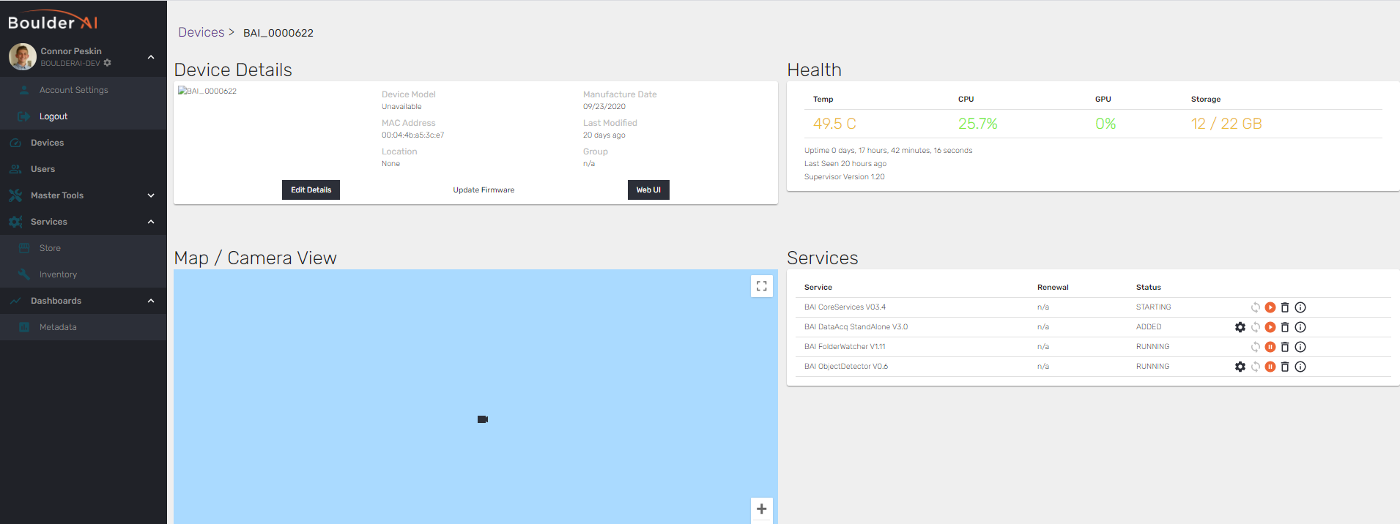This screenshot has height=524, width=1400.
Task: Click the 12 / 22 GB storage value
Action: tap(1226, 124)
